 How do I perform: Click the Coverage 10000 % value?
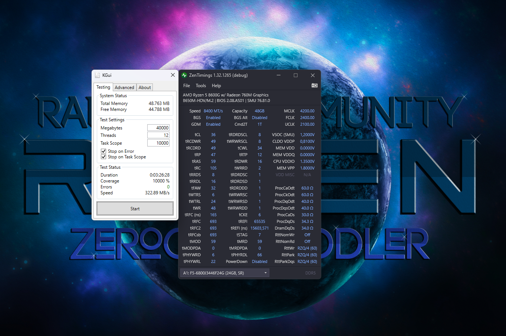coord(161,181)
